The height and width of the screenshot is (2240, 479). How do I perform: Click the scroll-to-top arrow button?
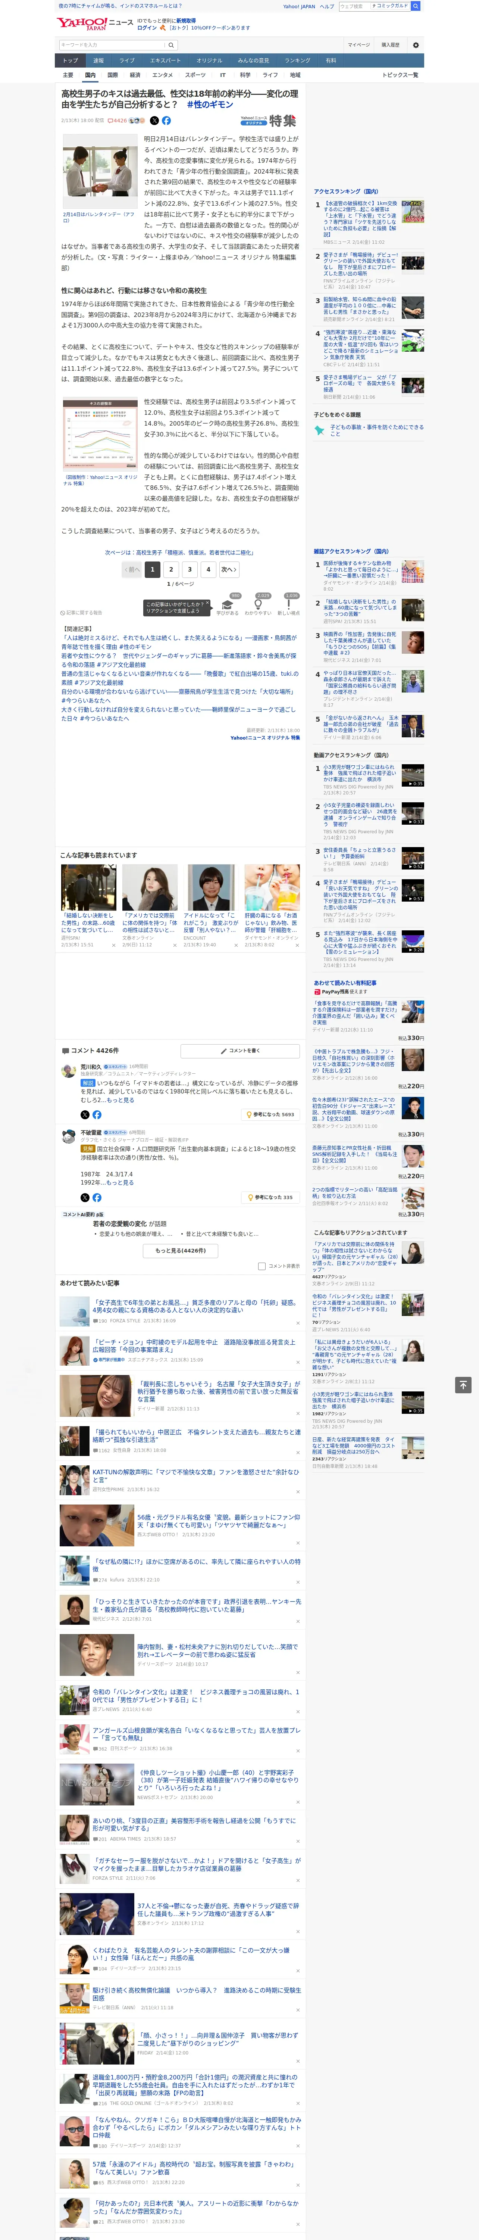pos(463,1384)
